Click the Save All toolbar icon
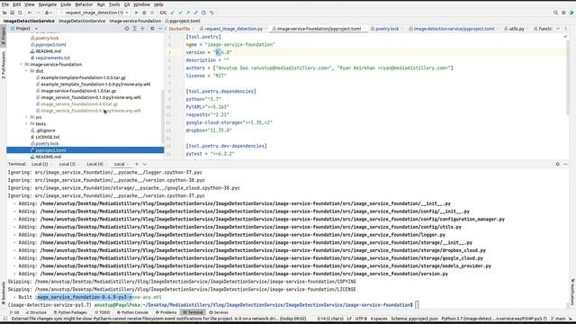This screenshot has width=576, height=324. tap(12, 13)
